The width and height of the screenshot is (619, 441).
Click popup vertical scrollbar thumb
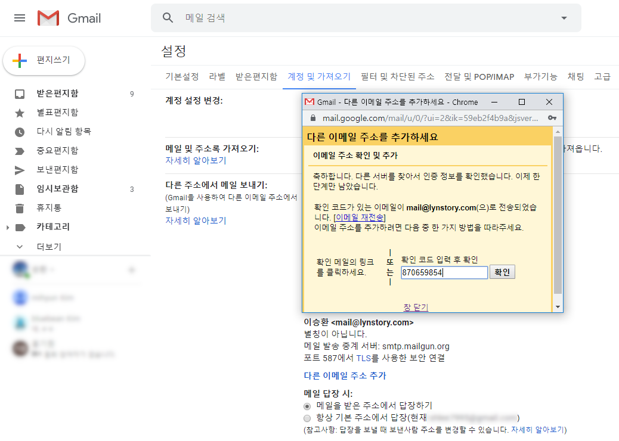click(558, 215)
